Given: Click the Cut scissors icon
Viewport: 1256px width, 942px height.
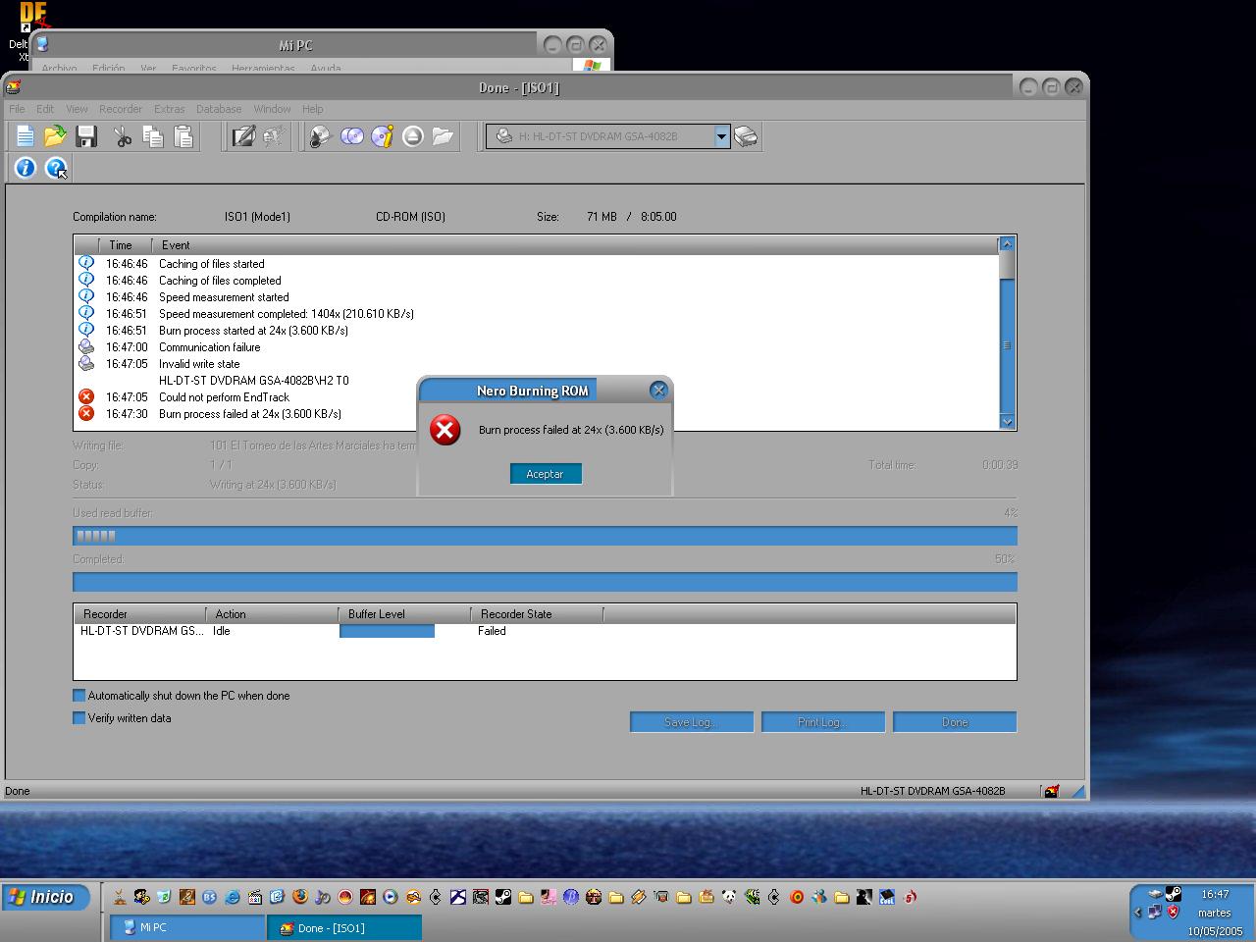Looking at the screenshot, I should [123, 136].
